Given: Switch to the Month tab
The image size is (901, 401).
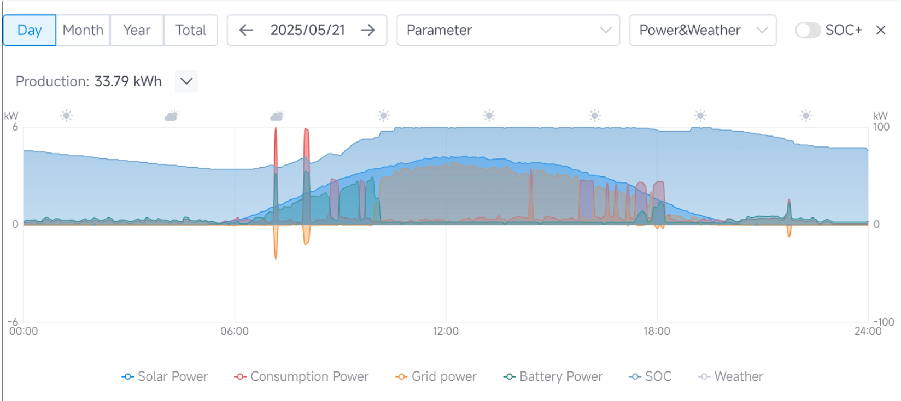Looking at the screenshot, I should [x=83, y=30].
